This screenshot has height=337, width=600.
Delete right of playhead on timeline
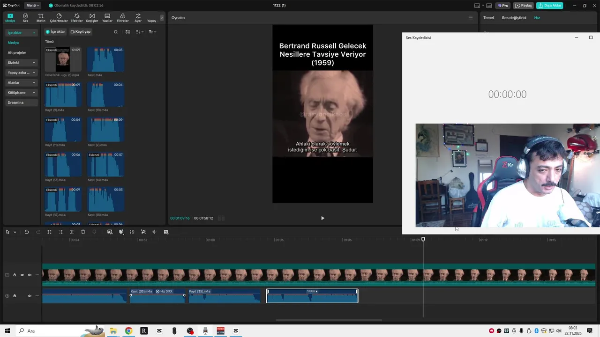click(72, 232)
